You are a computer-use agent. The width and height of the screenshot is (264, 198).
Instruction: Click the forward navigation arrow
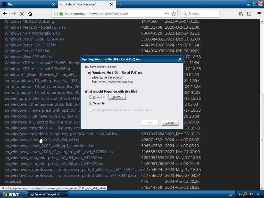(14, 14)
